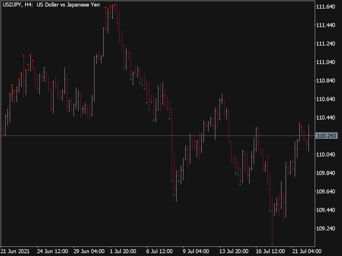Click the 109.240 price axis label
This screenshot has height=256, width=342.
click(x=325, y=229)
